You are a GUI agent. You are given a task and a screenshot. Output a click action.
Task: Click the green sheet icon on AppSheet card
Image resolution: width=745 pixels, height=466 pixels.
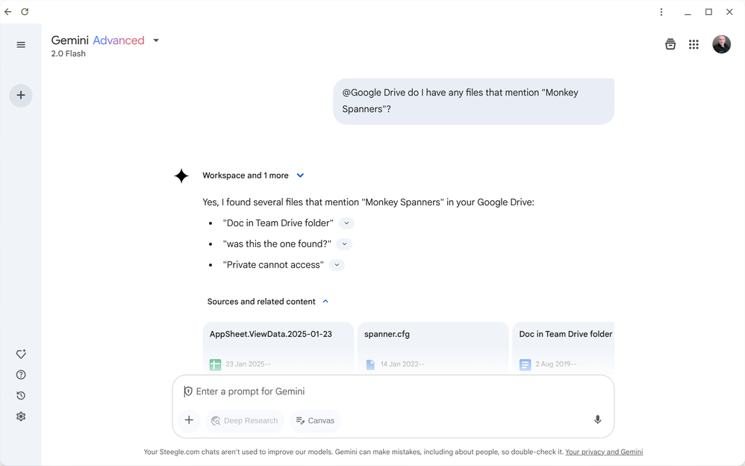pos(215,364)
